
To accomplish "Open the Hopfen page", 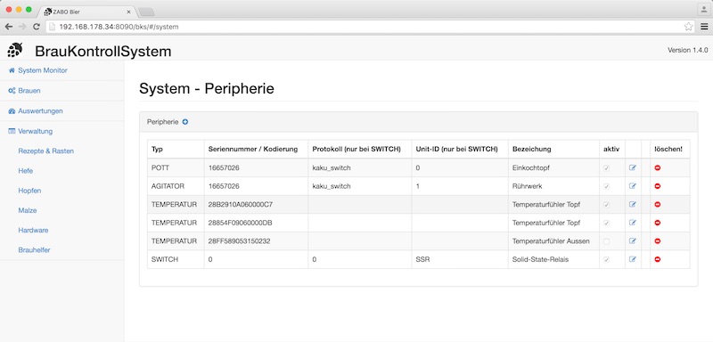I will click(x=29, y=191).
